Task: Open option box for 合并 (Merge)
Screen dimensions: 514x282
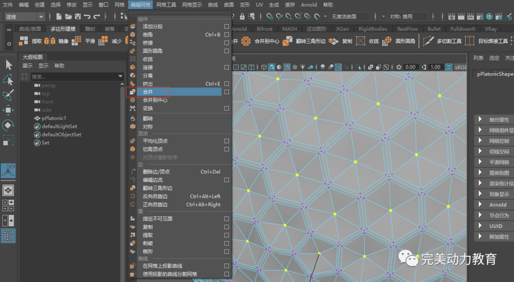Action: (227, 92)
